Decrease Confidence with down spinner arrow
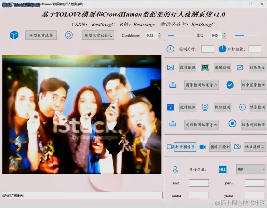267x208 pixels. click(x=160, y=37)
